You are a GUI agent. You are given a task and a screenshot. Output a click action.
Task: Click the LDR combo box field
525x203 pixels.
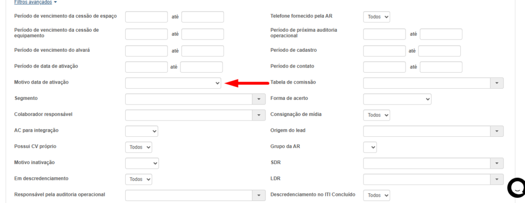(427, 179)
